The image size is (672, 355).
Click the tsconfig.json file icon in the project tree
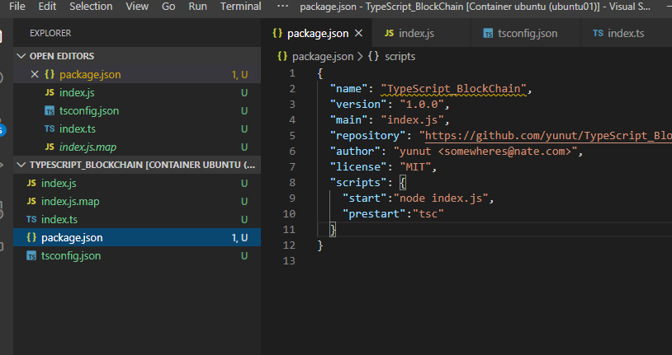[x=31, y=256]
